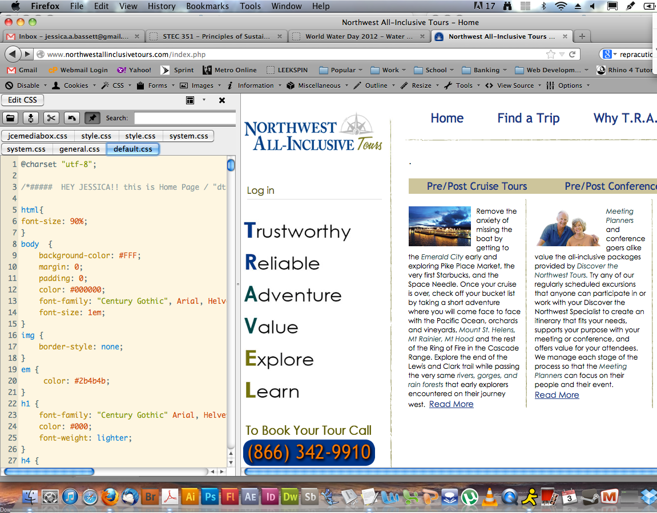The image size is (657, 513).
Task: Open Dreamweaver from the Dock
Action: [290, 496]
